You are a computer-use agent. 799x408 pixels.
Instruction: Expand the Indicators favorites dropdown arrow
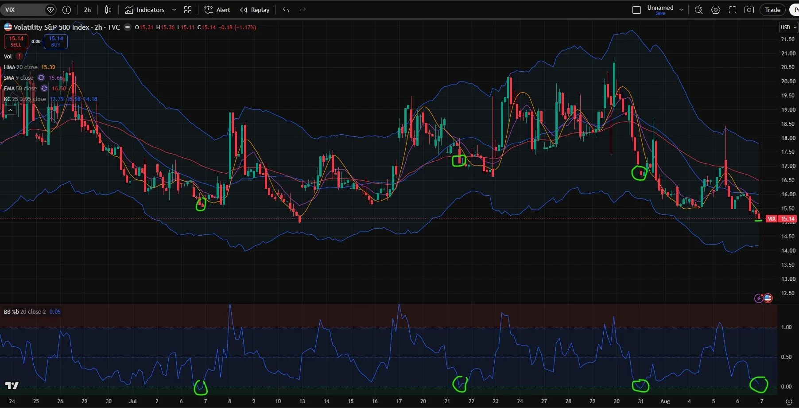point(174,10)
